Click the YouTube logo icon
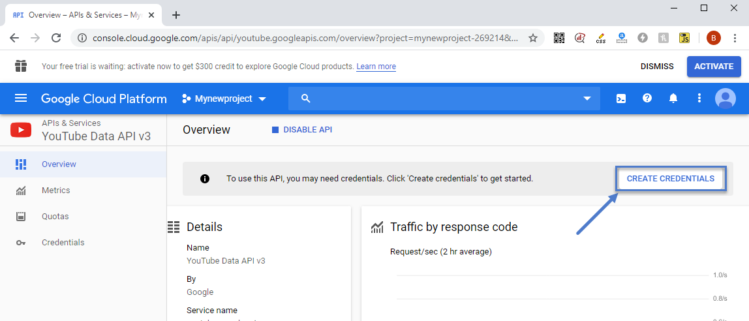This screenshot has height=321, width=749. (x=21, y=130)
